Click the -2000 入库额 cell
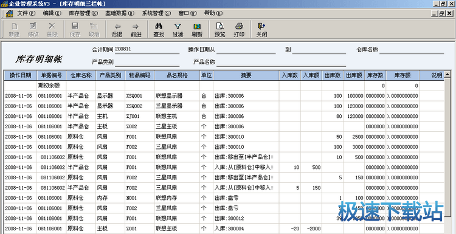This screenshot has width=456, height=234. tap(311, 229)
